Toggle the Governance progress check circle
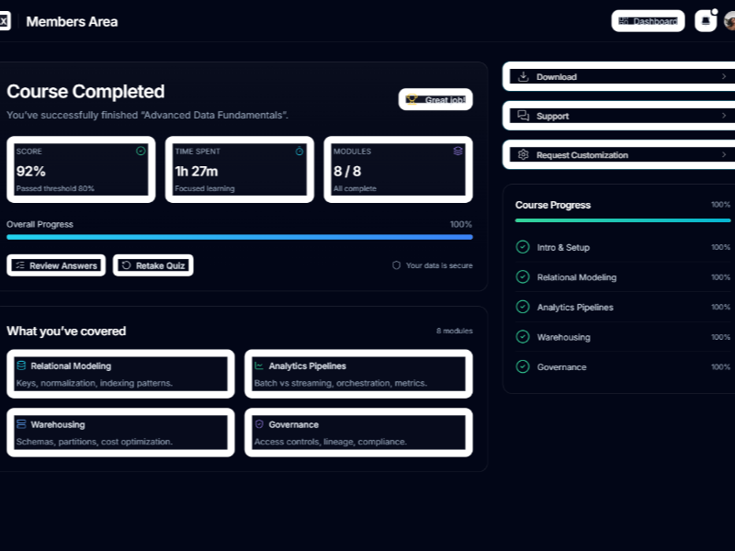The width and height of the screenshot is (735, 551). (523, 367)
